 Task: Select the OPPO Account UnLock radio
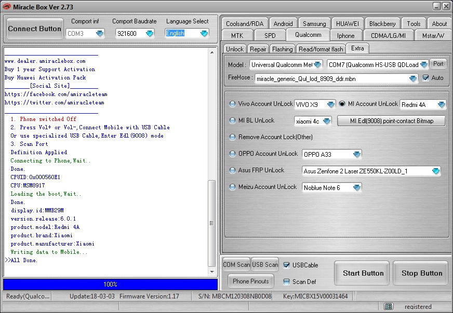pyautogui.click(x=232, y=154)
